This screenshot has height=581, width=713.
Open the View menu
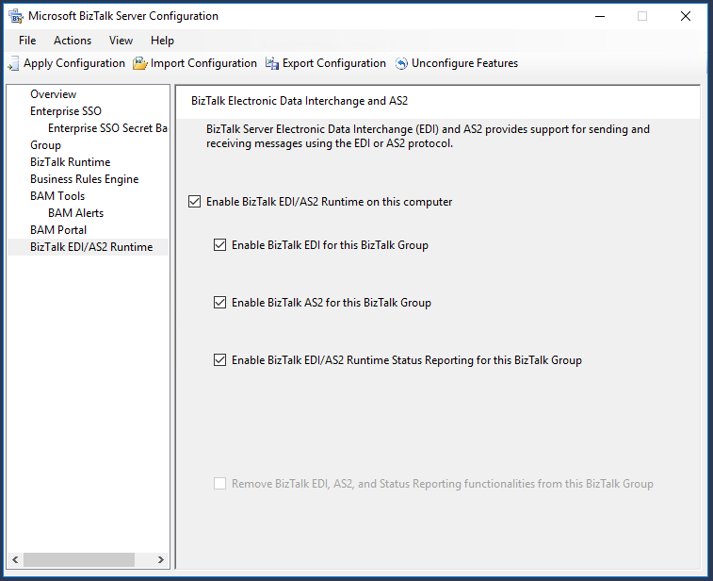[121, 41]
